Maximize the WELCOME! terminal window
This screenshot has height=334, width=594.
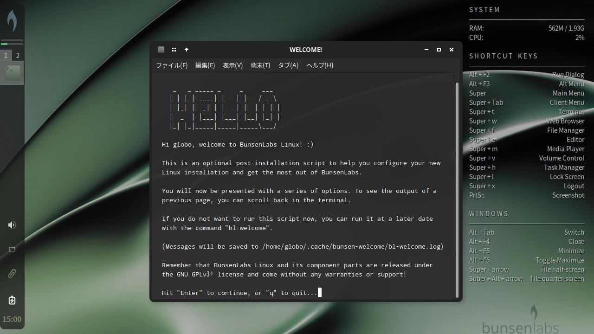pos(439,50)
